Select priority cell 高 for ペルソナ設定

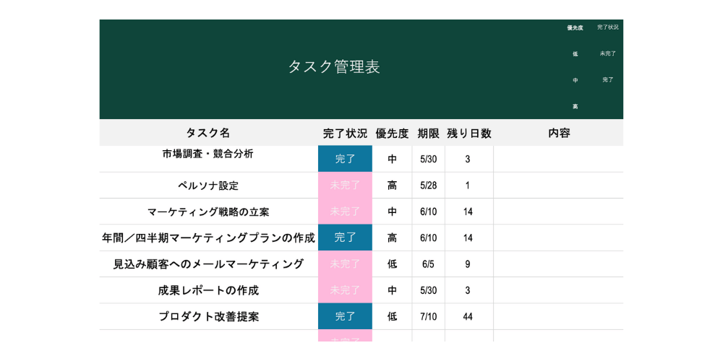click(392, 185)
